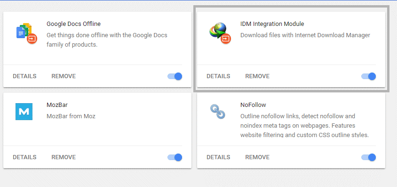Open DETAILS for IDM Integration Module
The height and width of the screenshot is (187, 397).
[x=218, y=76]
